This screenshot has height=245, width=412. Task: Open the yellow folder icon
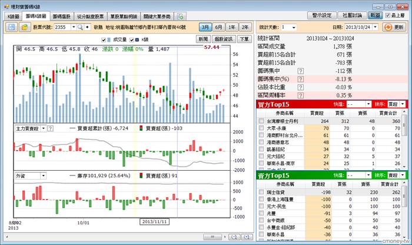(25, 27)
